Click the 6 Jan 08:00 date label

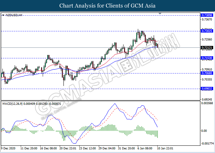[145, 148]
